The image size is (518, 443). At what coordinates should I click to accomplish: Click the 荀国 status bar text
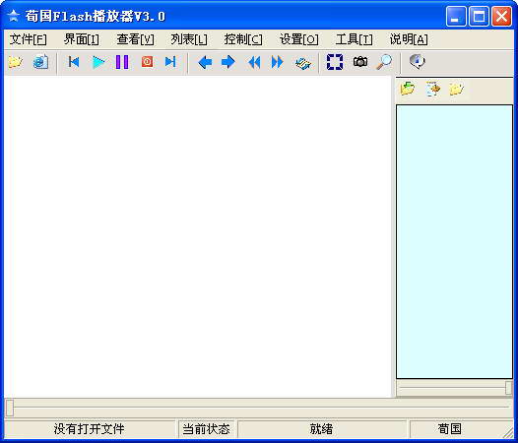coord(449,429)
